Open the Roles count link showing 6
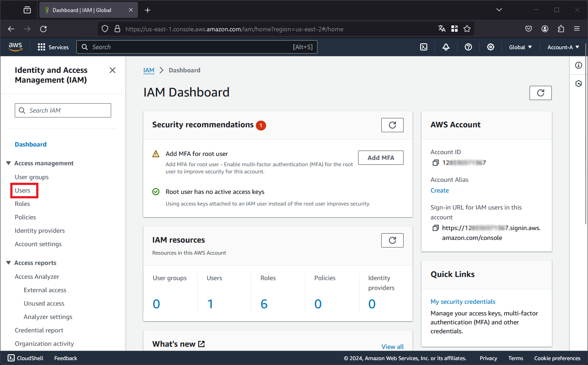Screen dimensions: 588x365 [x=264, y=304]
